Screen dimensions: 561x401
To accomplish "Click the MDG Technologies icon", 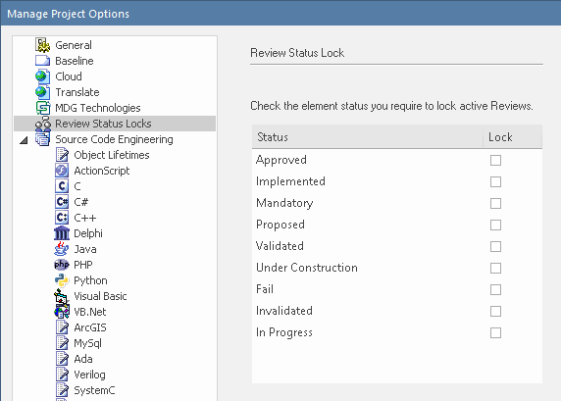I will (x=43, y=108).
